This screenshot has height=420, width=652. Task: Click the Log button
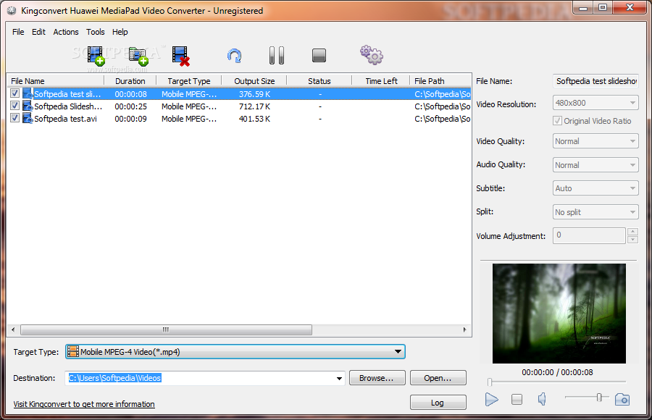point(438,403)
